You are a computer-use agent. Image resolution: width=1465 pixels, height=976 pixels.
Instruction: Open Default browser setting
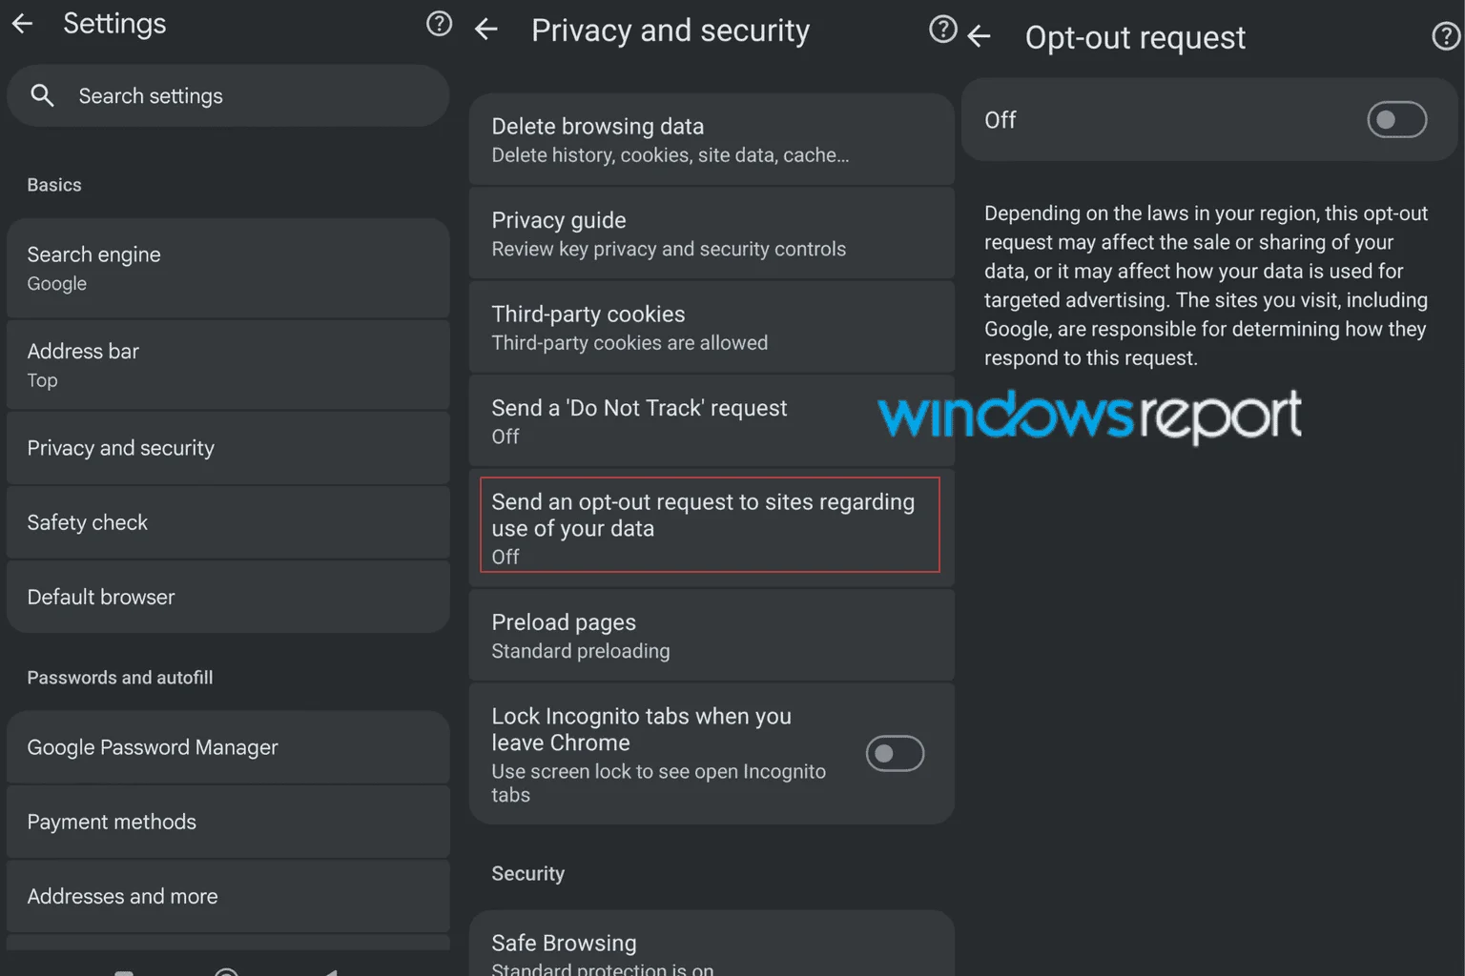pyautogui.click(x=228, y=597)
